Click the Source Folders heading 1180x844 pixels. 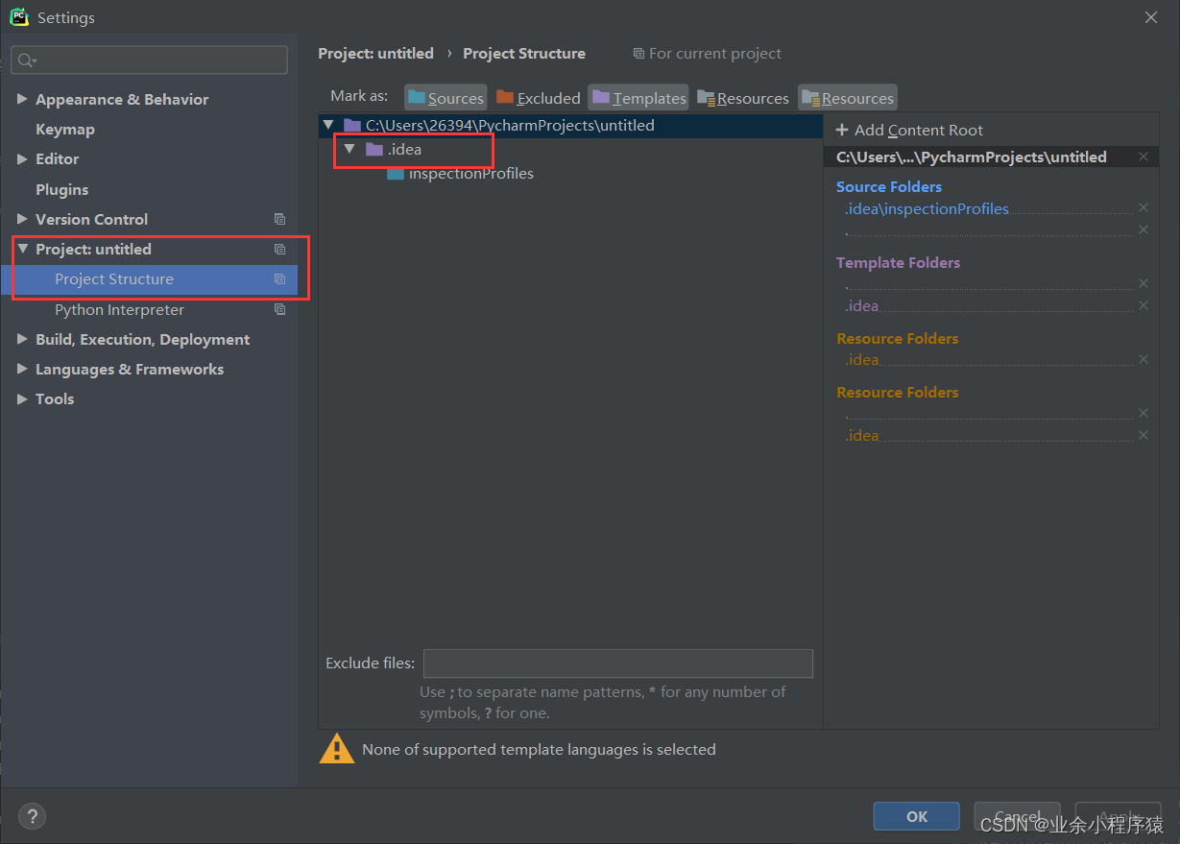click(889, 186)
